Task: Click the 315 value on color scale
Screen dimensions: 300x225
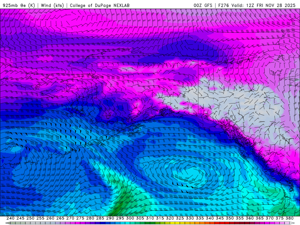Action: (160, 218)
